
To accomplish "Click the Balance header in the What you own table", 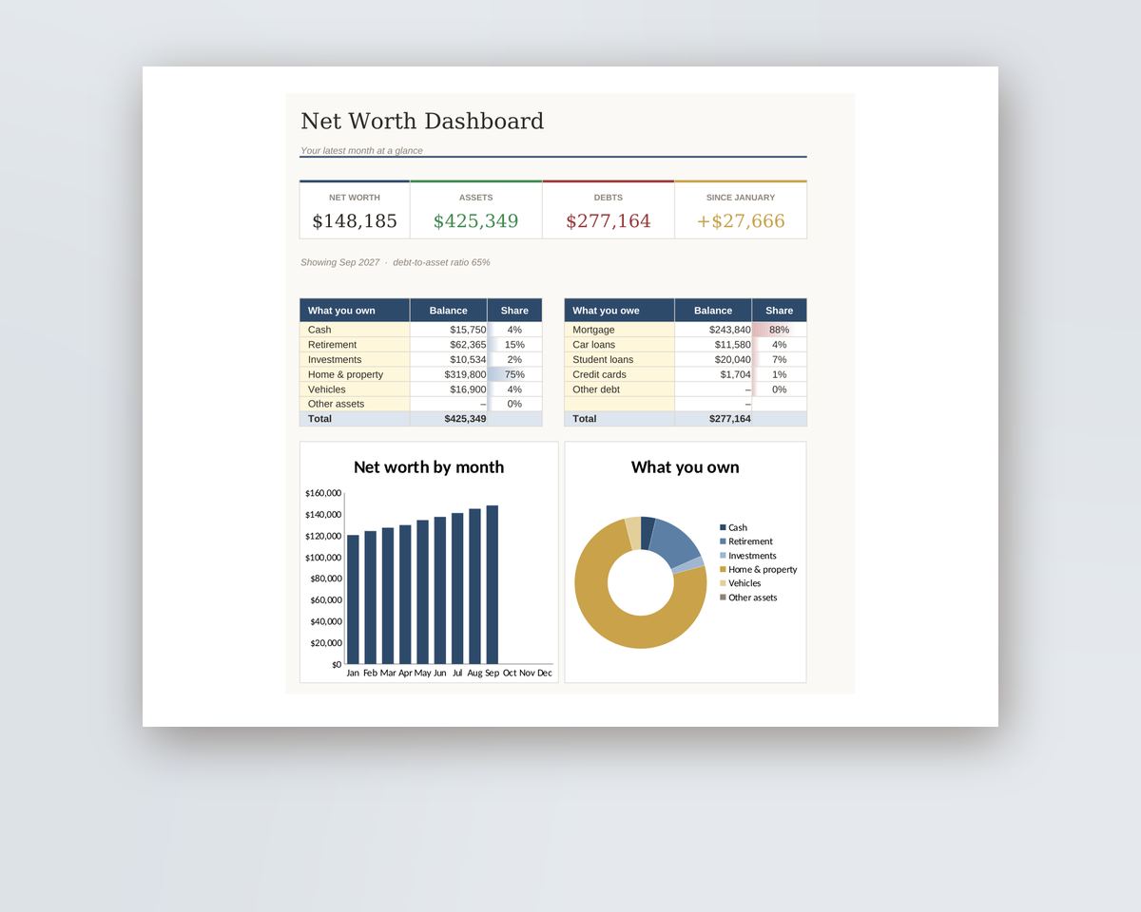I will point(449,311).
